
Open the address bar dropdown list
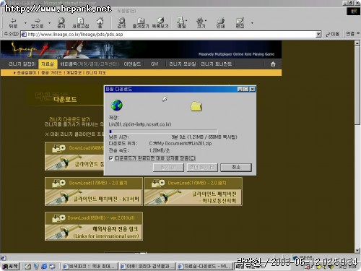click(x=318, y=34)
